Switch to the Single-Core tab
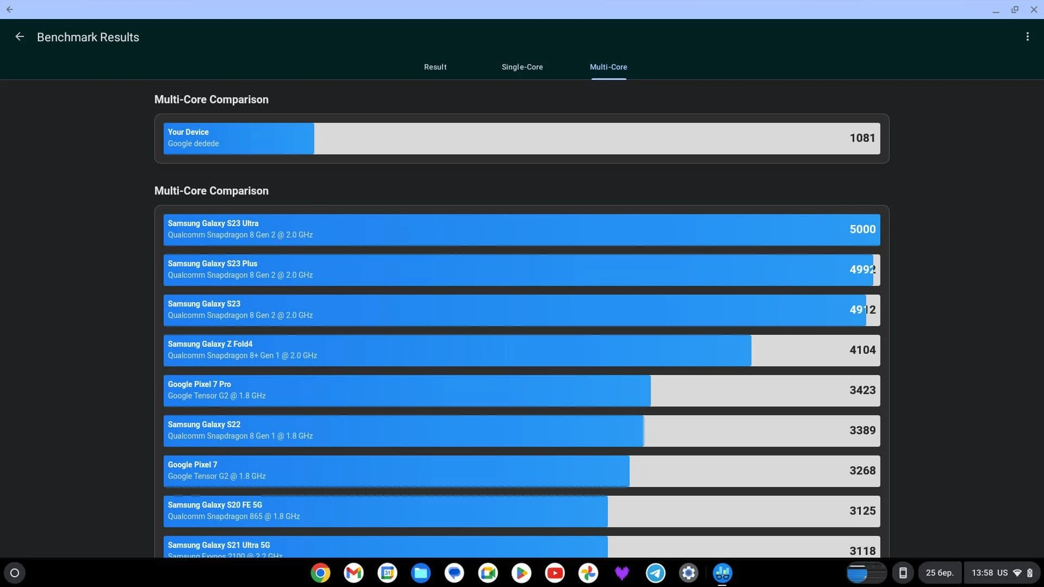 coord(522,67)
